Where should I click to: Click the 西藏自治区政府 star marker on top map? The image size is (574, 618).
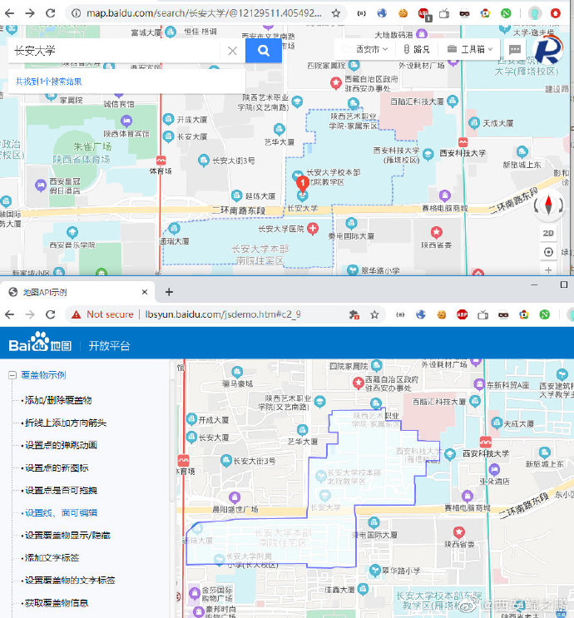click(x=335, y=83)
